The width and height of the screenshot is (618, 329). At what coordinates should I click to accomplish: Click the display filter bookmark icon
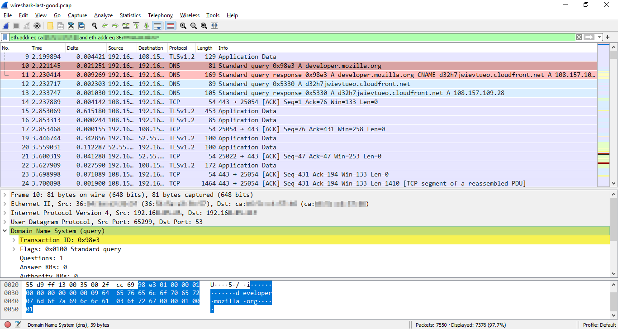[5, 37]
